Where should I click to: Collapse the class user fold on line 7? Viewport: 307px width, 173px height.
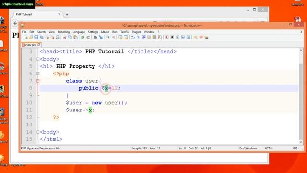38,81
